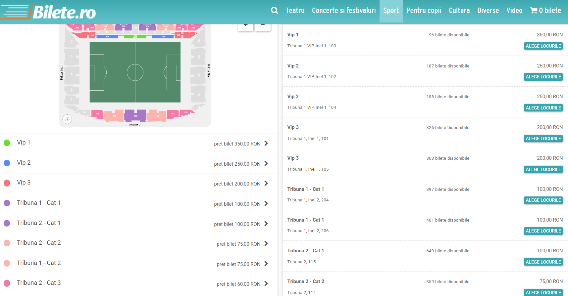Expand the Vip 2 price category
Image resolution: width=568 pixels, height=296 pixels.
tap(139, 164)
